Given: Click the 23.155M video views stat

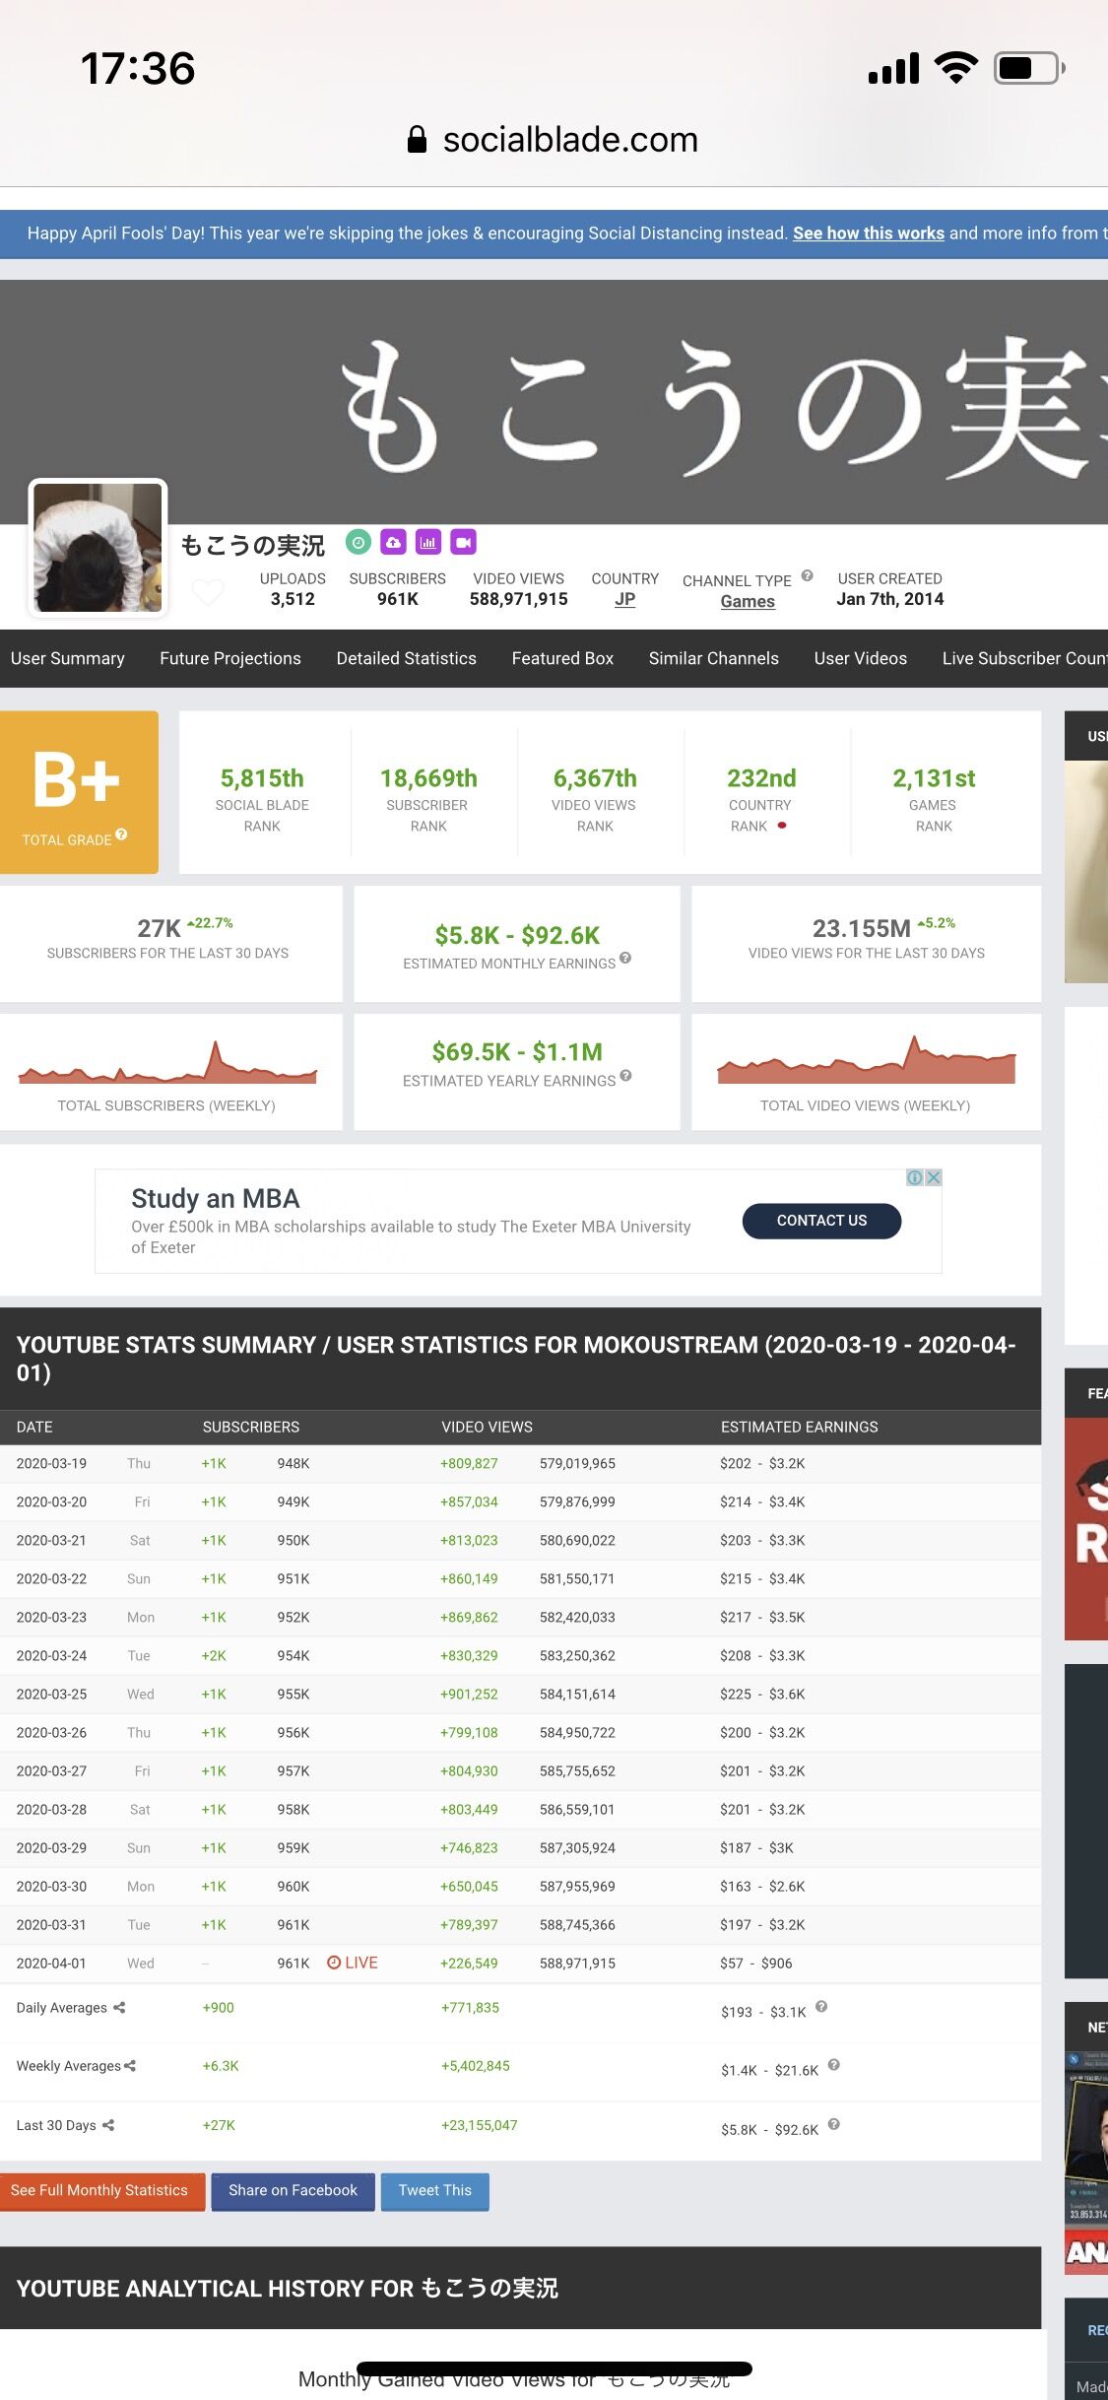Looking at the screenshot, I should pyautogui.click(x=862, y=928).
